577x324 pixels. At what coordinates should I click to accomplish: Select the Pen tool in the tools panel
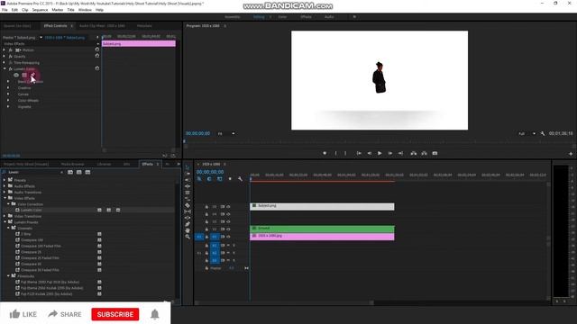point(188,224)
